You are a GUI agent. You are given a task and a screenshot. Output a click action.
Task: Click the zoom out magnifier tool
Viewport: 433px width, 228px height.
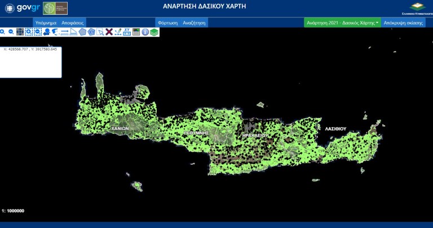click(x=11, y=32)
